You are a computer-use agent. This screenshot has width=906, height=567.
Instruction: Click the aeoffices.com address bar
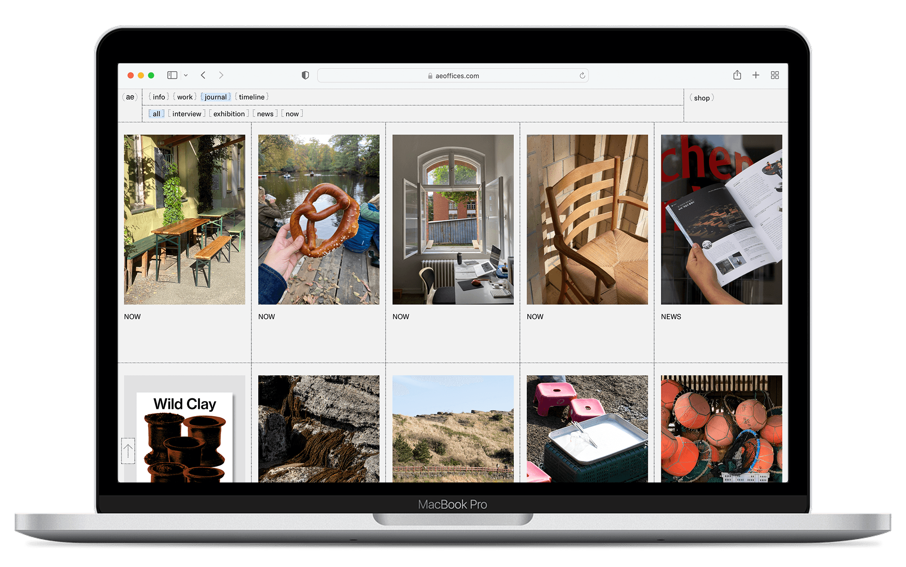click(x=453, y=76)
